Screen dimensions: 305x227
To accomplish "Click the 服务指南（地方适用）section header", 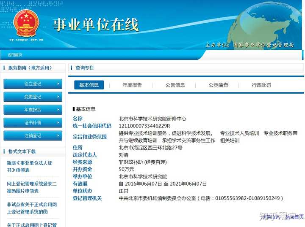I will click(30, 68).
